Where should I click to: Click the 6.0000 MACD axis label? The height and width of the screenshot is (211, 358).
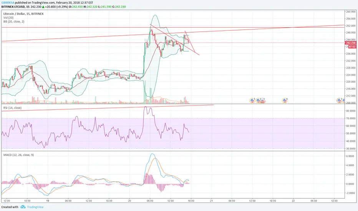pyautogui.click(x=351, y=156)
